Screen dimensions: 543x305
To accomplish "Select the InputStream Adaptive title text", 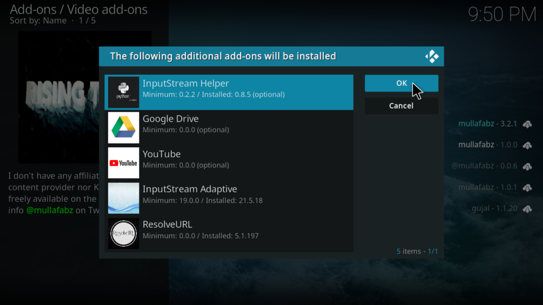I will (190, 189).
